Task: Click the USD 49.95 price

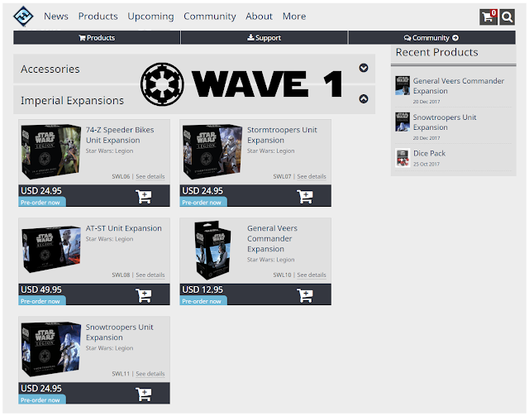Action: point(41,289)
